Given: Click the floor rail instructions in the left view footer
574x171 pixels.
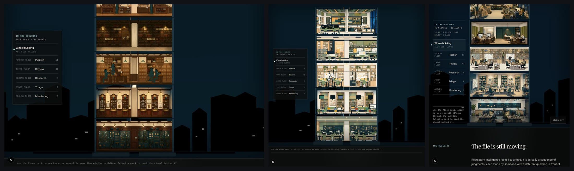Looking at the screenshot, I should (97, 163).
